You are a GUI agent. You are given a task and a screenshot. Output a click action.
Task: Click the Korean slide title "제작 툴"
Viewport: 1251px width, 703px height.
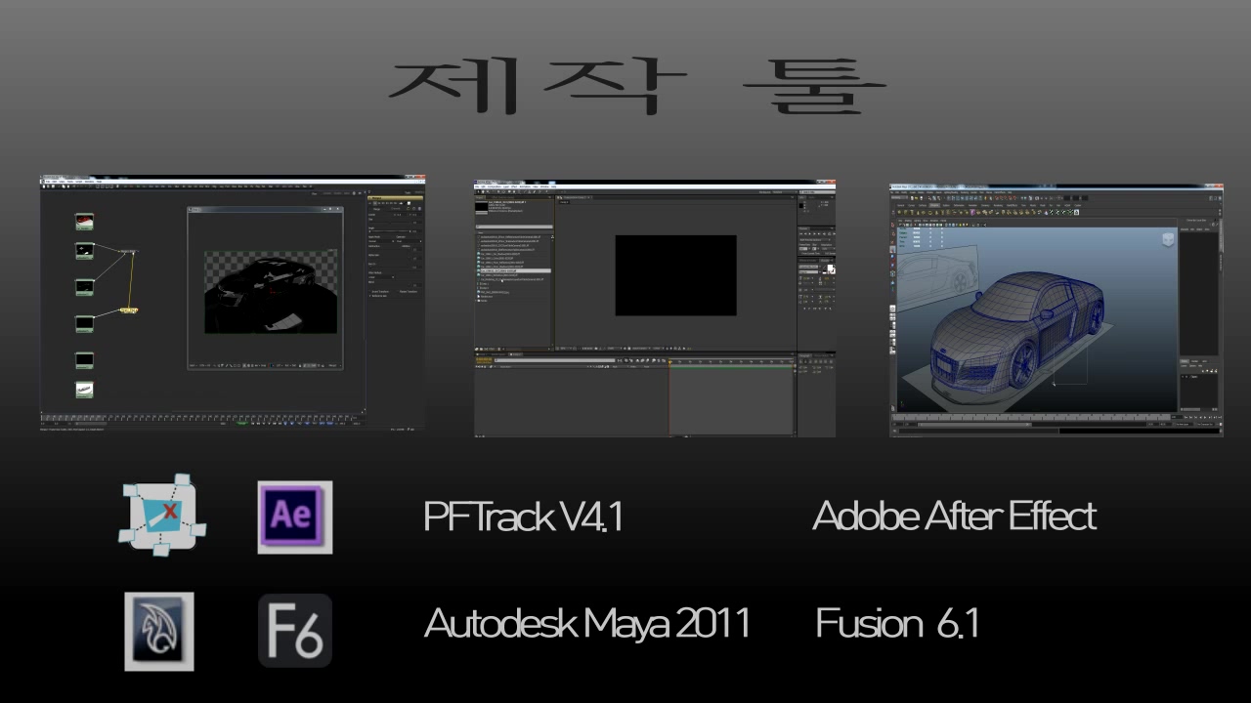tap(637, 85)
